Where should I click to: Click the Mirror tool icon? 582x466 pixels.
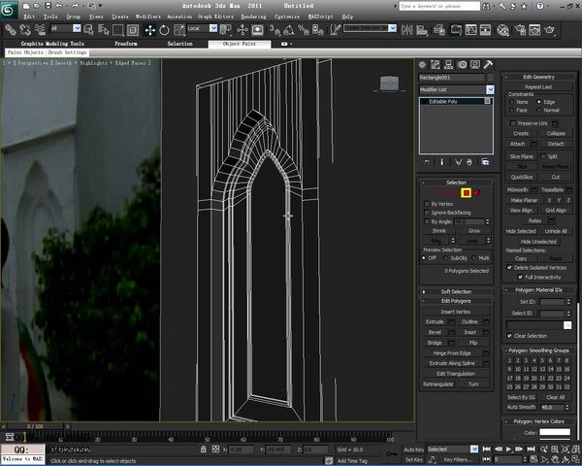tap(406, 30)
